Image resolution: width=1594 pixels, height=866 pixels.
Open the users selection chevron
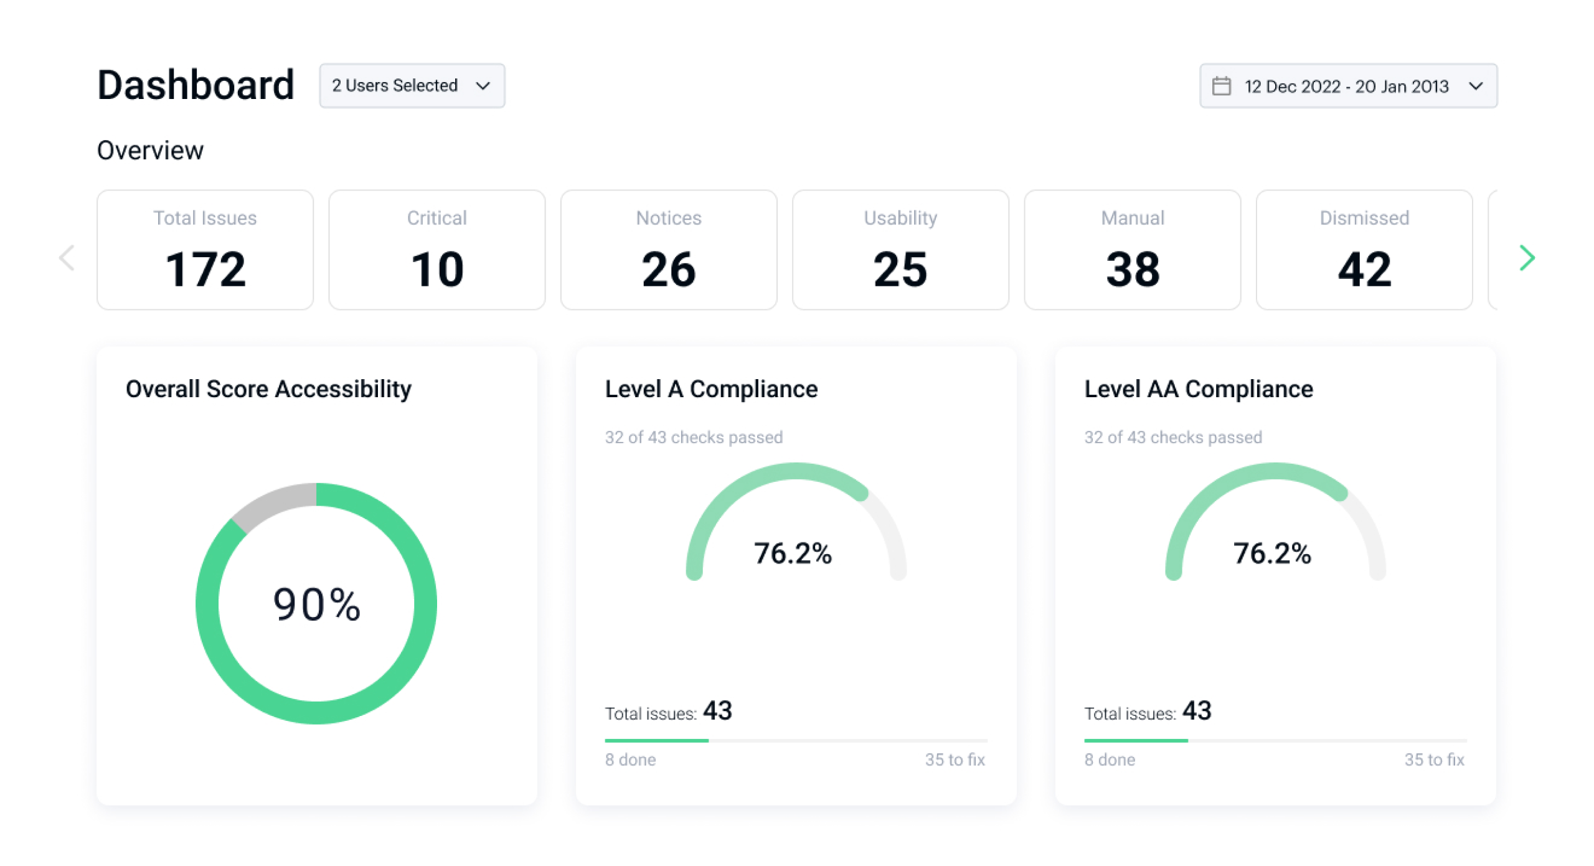[484, 86]
